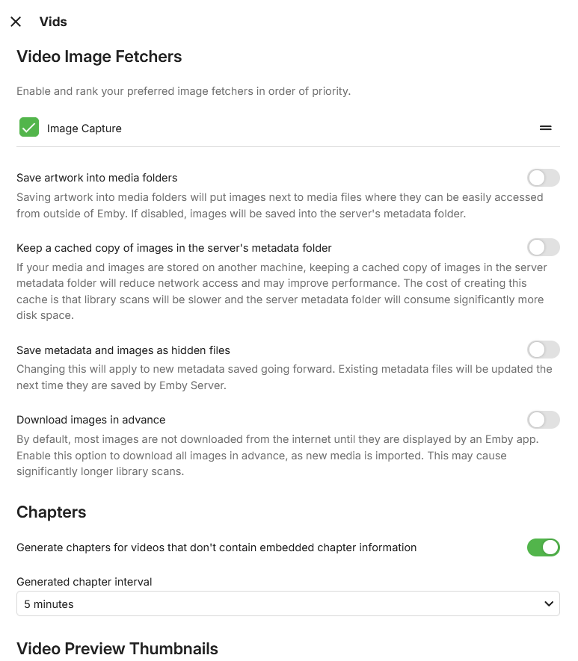Enable Save metadata and images as hidden files
Image resolution: width=578 pixels, height=661 pixels.
click(x=543, y=350)
